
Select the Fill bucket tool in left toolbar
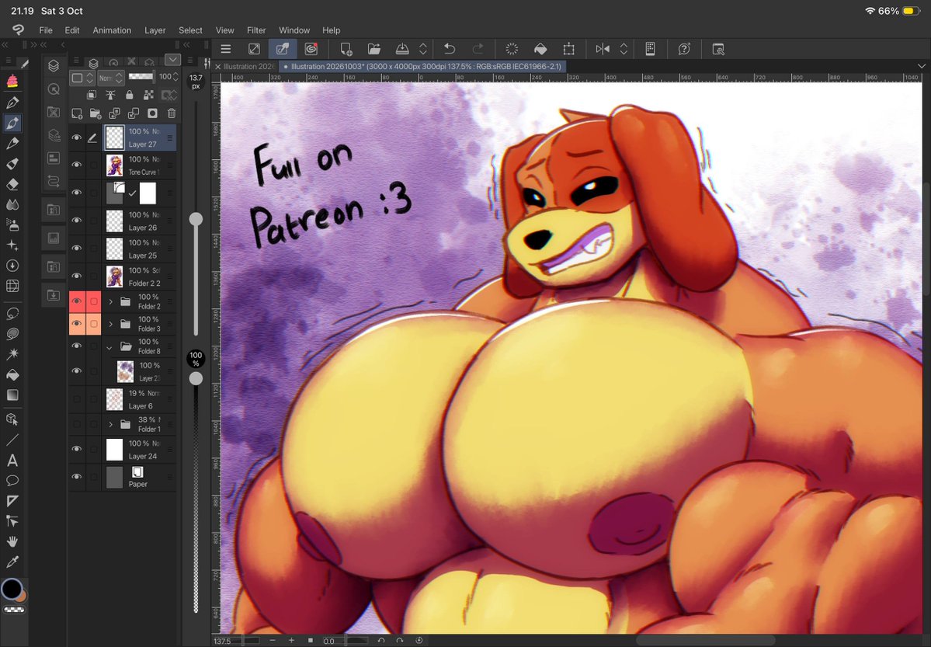(x=12, y=375)
